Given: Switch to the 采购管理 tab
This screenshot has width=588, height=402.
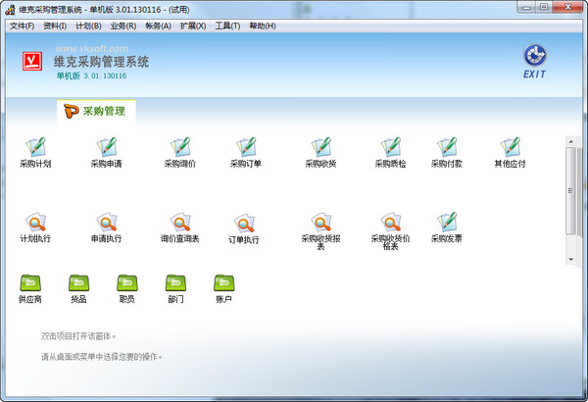Looking at the screenshot, I should coord(96,112).
